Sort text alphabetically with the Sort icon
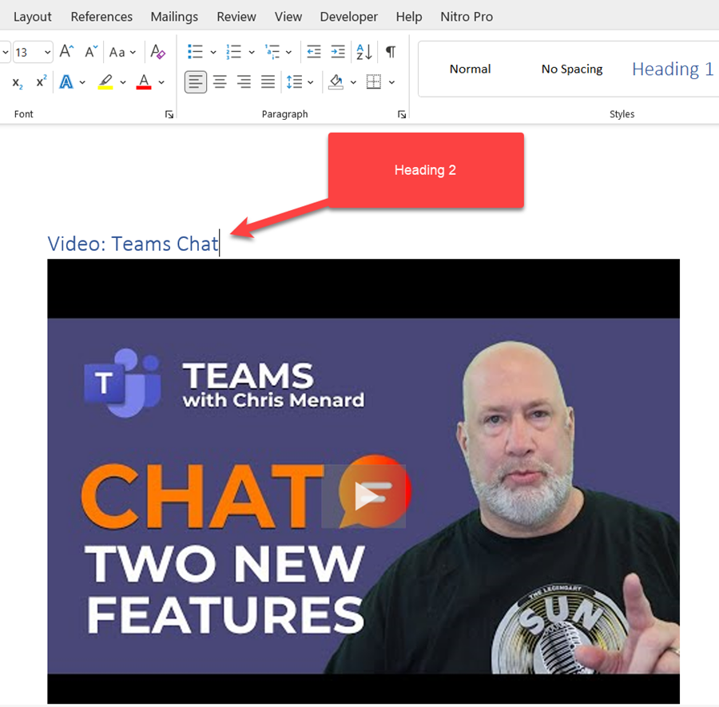The image size is (719, 707). (363, 51)
